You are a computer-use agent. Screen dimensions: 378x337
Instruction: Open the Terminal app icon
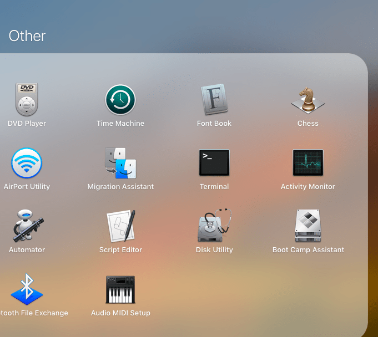click(x=214, y=162)
